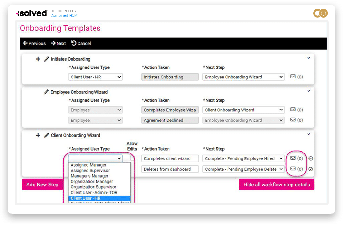Click the Completes client wizard action field
Image resolution: width=343 pixels, height=225 pixels.
click(x=170, y=158)
